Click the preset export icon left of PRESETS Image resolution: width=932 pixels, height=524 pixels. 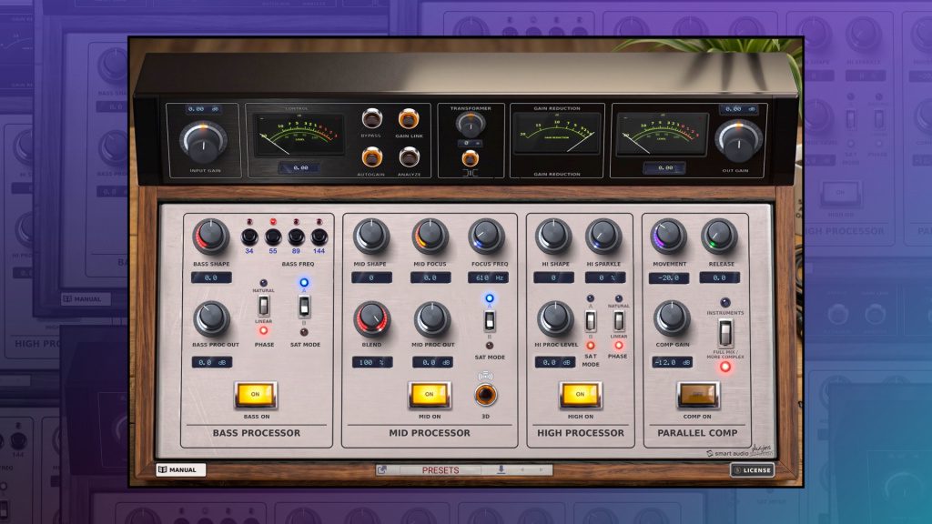coord(382,470)
